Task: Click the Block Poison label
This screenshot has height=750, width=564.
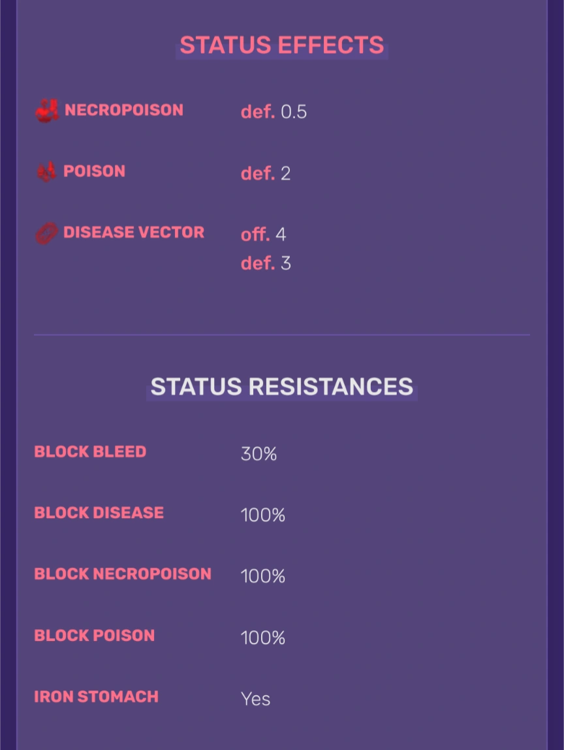Action: coord(94,636)
